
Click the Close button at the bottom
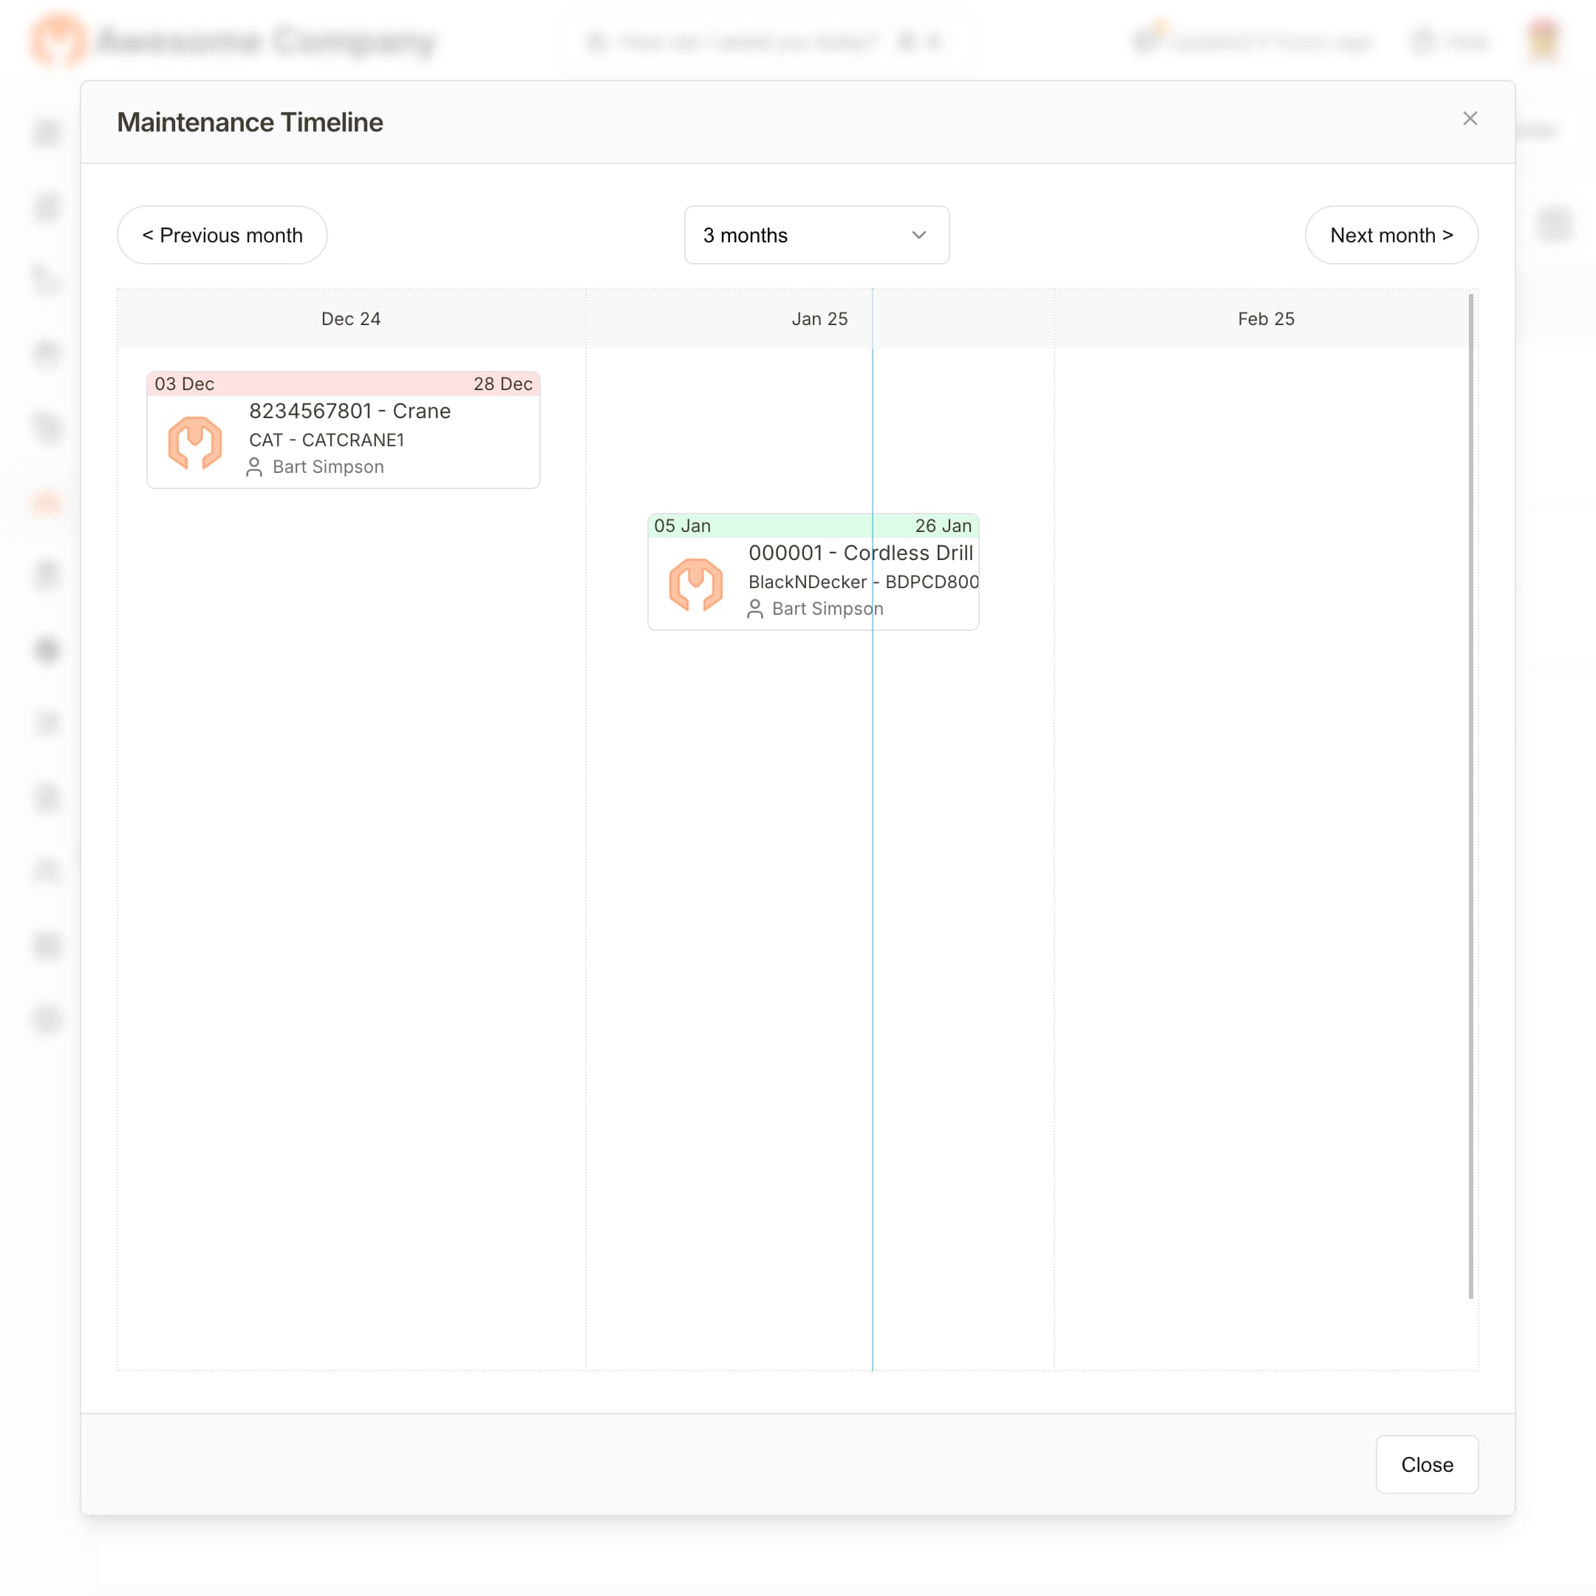(1426, 1464)
